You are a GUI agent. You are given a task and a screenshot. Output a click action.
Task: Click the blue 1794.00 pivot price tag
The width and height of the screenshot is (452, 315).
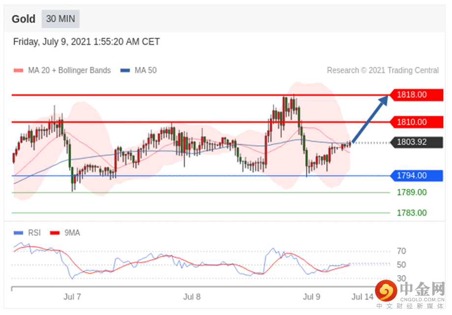(x=416, y=175)
